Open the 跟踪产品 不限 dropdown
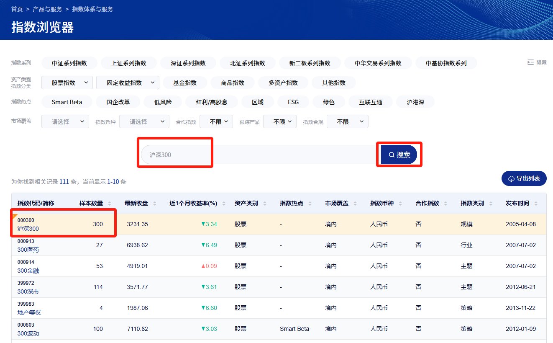The height and width of the screenshot is (343, 553). pos(279,121)
